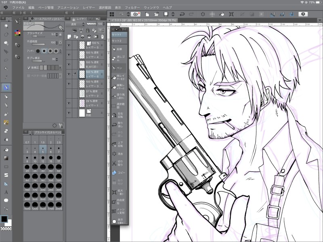
Task: Create a new file from the command bar
Action: (147, 14)
